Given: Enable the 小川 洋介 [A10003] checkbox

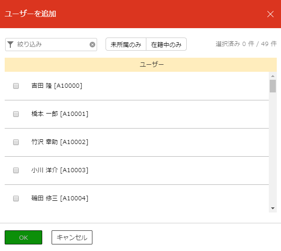Looking at the screenshot, I should (x=16, y=170).
